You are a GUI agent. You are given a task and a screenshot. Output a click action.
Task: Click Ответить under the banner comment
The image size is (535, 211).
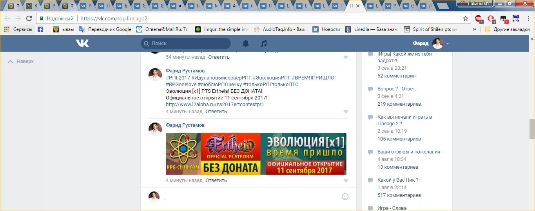(216, 180)
